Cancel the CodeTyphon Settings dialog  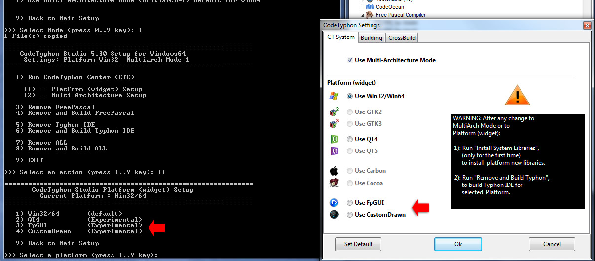pos(552,244)
